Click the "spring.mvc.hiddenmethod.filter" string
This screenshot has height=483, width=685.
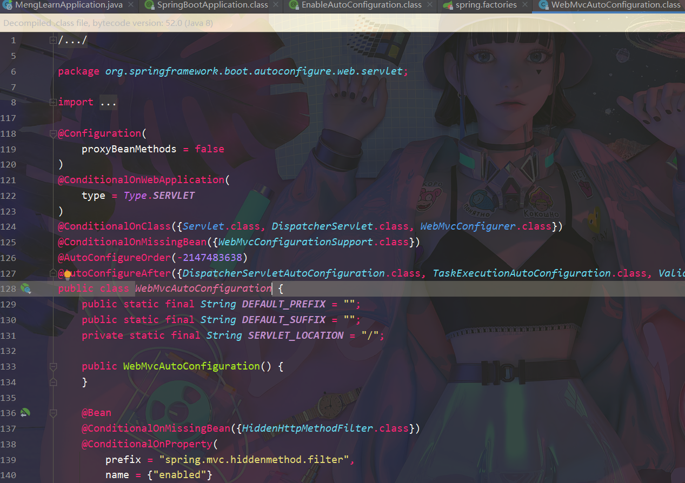pyautogui.click(x=254, y=460)
